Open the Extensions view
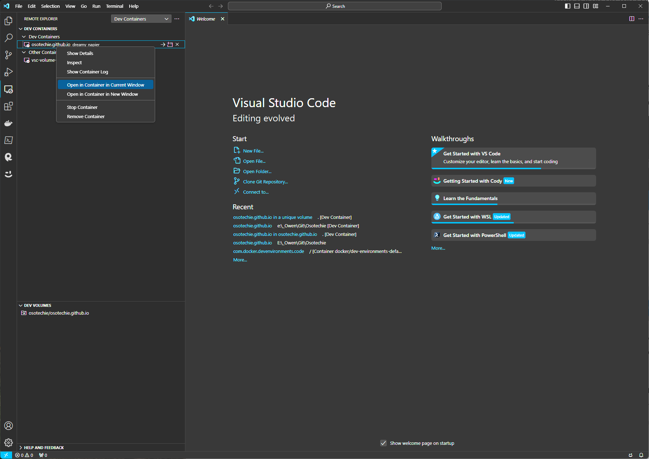 tap(9, 106)
